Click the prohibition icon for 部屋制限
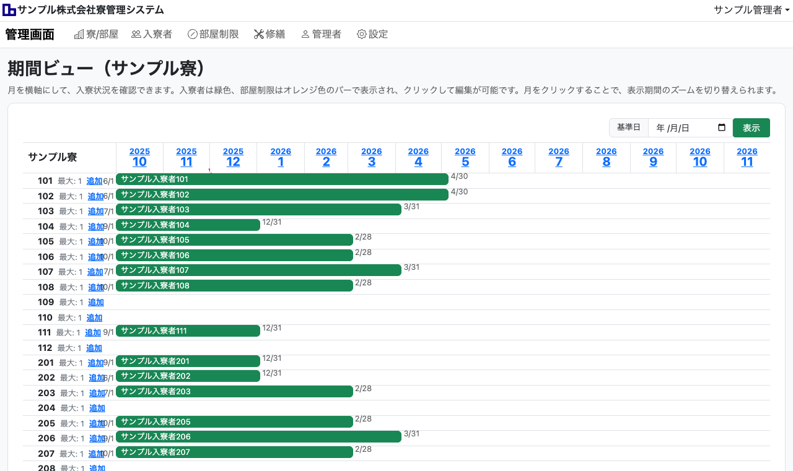 pyautogui.click(x=192, y=35)
